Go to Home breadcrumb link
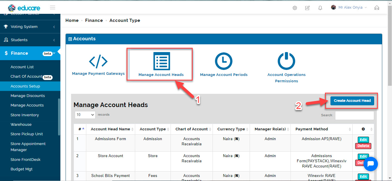The width and height of the screenshot is (392, 181). point(72,20)
